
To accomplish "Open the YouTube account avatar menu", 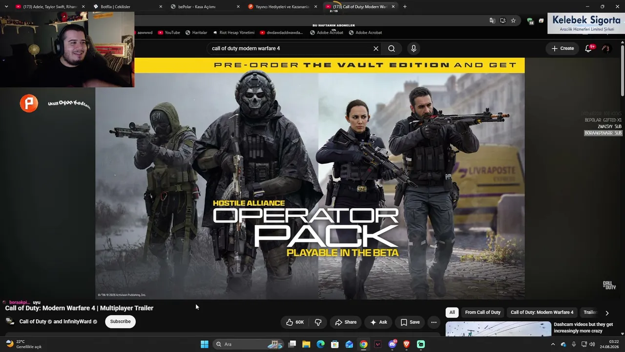I will click(606, 48).
